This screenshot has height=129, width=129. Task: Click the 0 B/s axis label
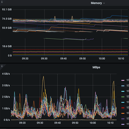tap(7, 120)
